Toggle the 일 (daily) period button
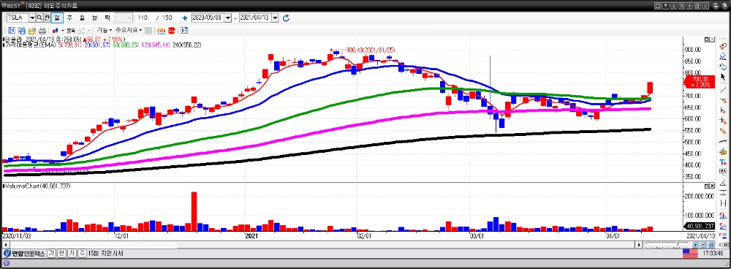This screenshot has height=269, width=731. (57, 18)
